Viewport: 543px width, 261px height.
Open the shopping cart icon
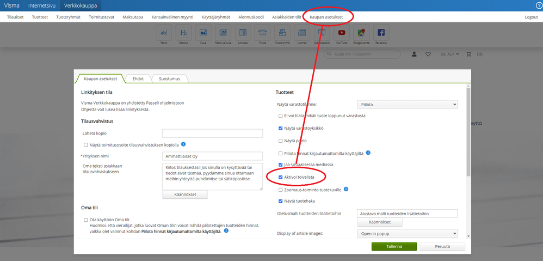pos(469,54)
